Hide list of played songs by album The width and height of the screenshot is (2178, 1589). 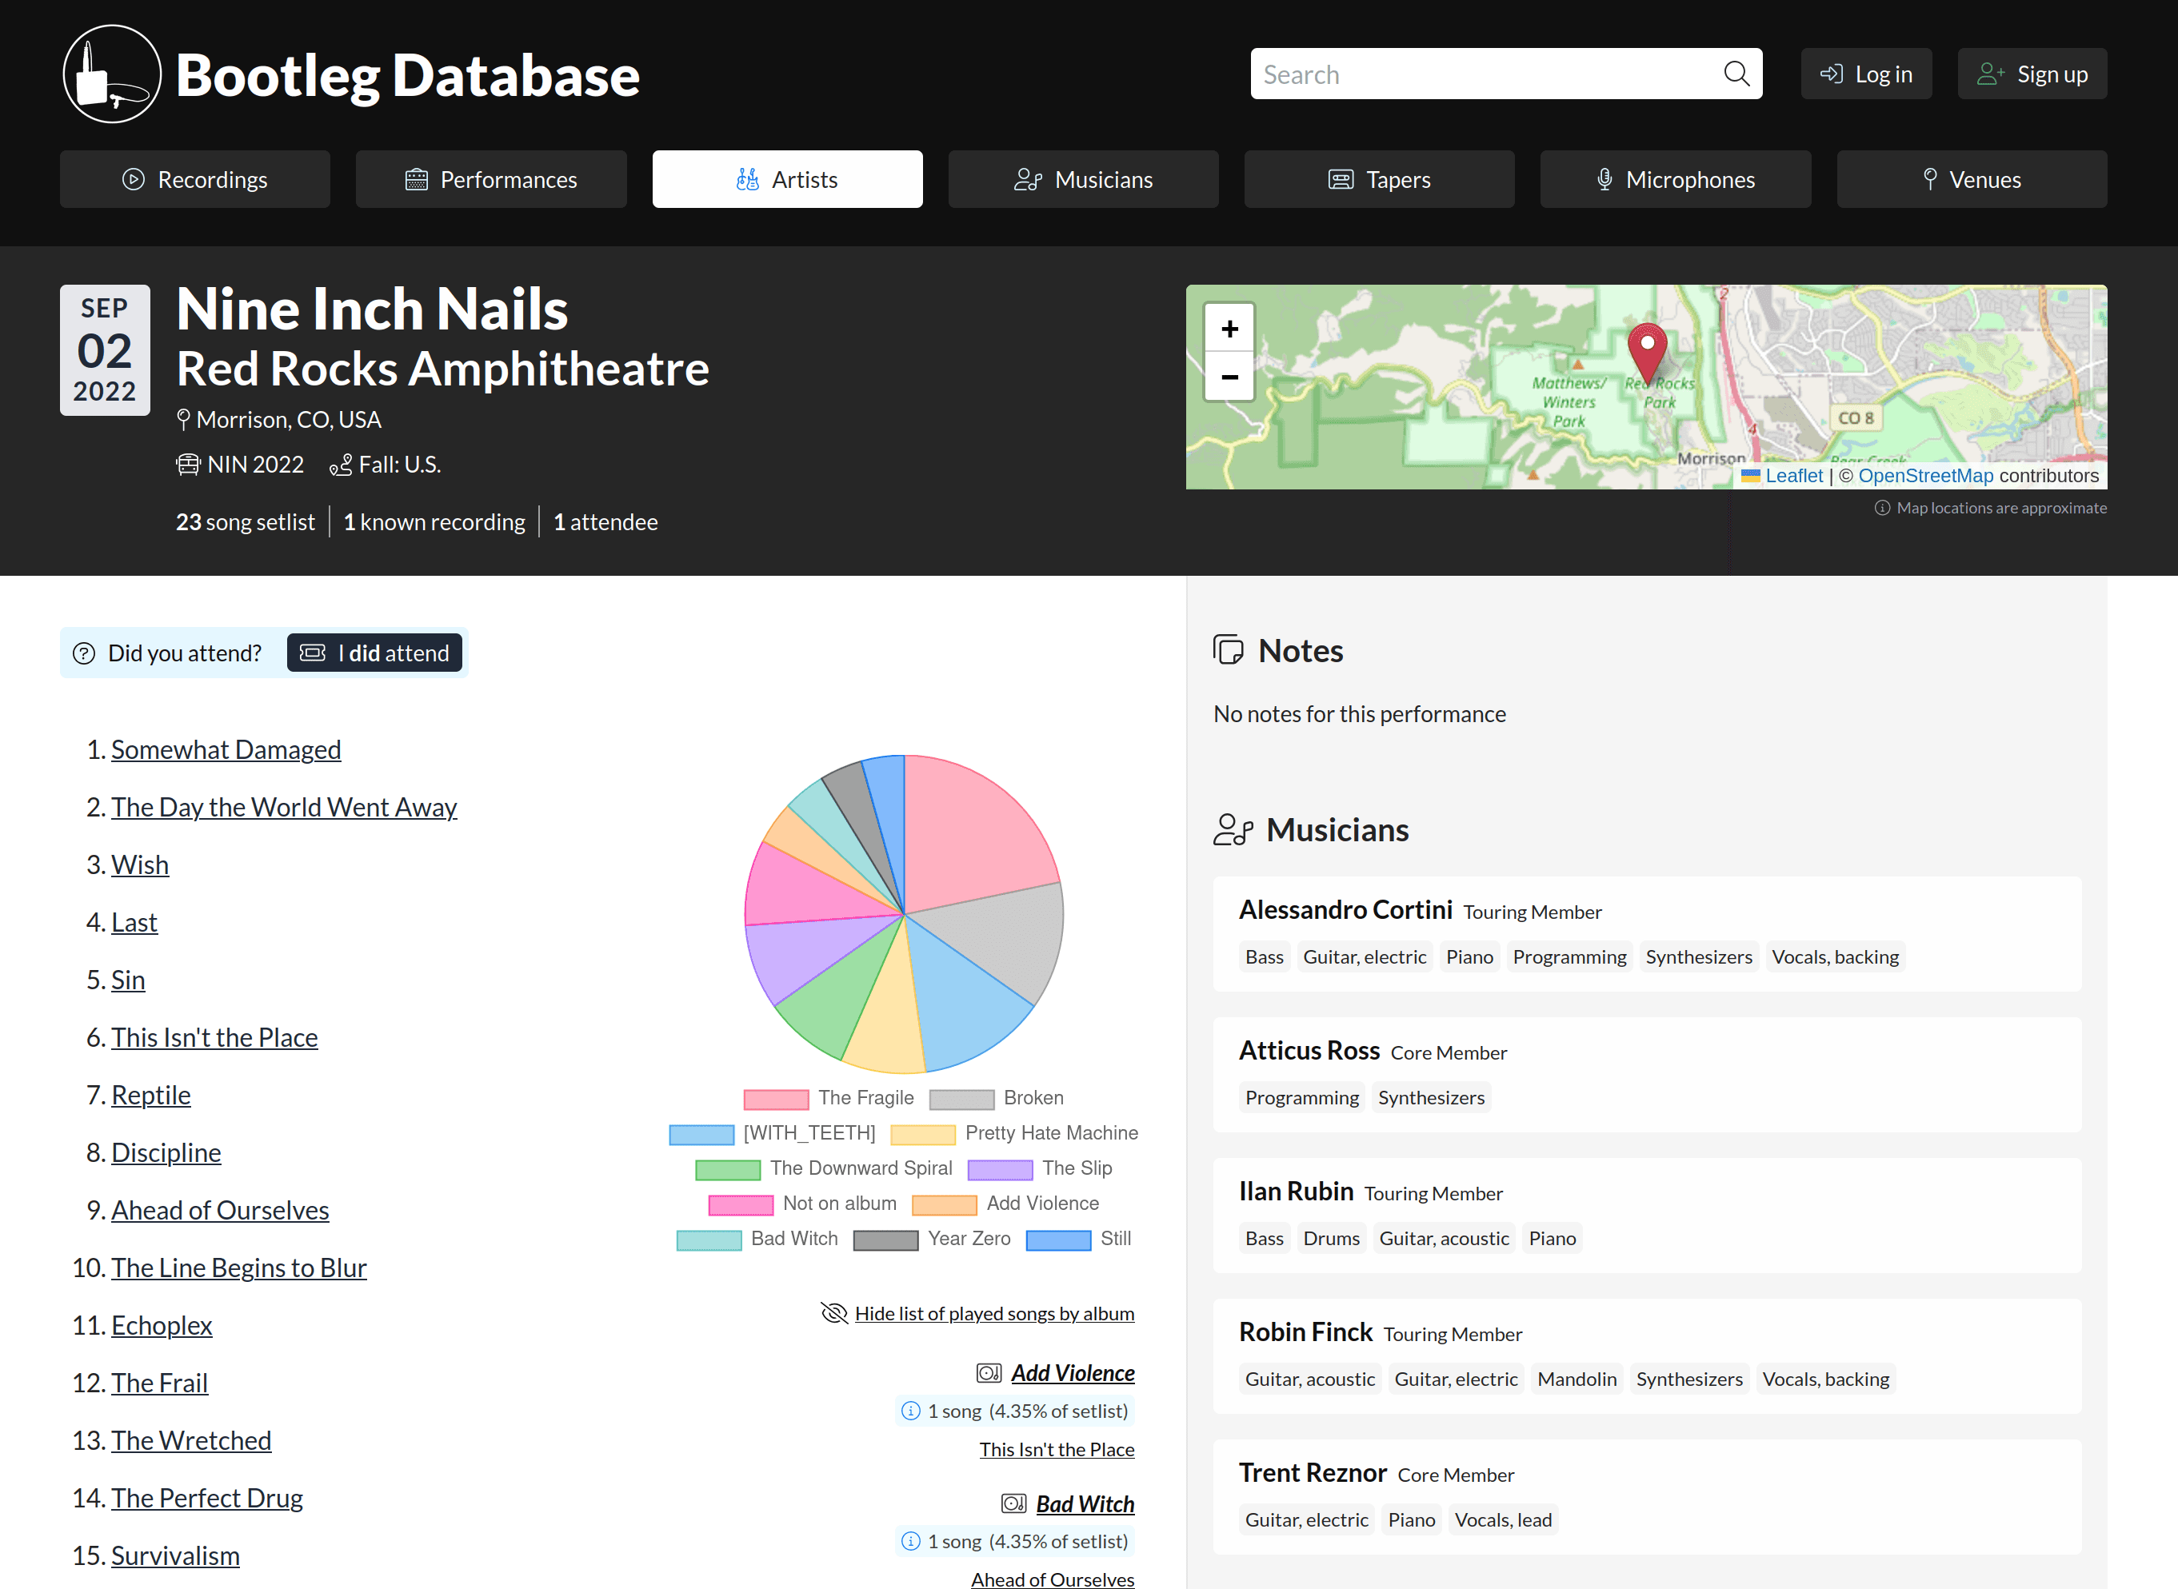[x=995, y=1314]
